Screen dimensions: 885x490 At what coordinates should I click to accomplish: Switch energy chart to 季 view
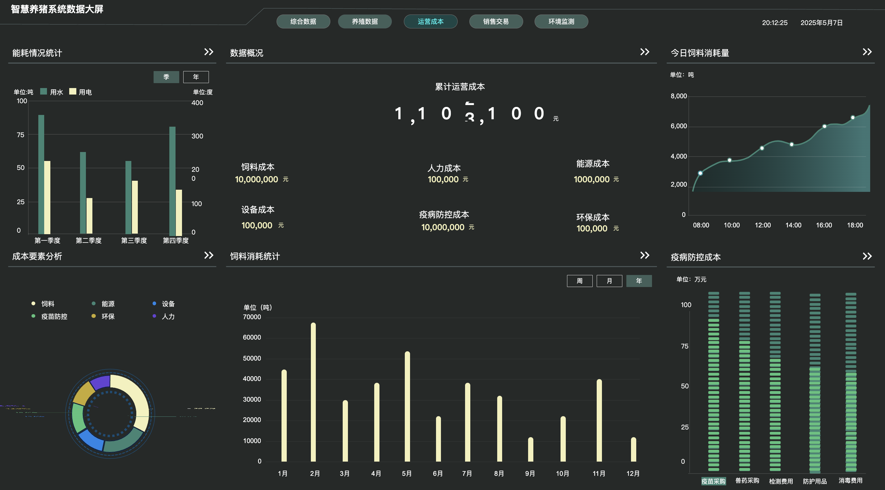pyautogui.click(x=166, y=77)
